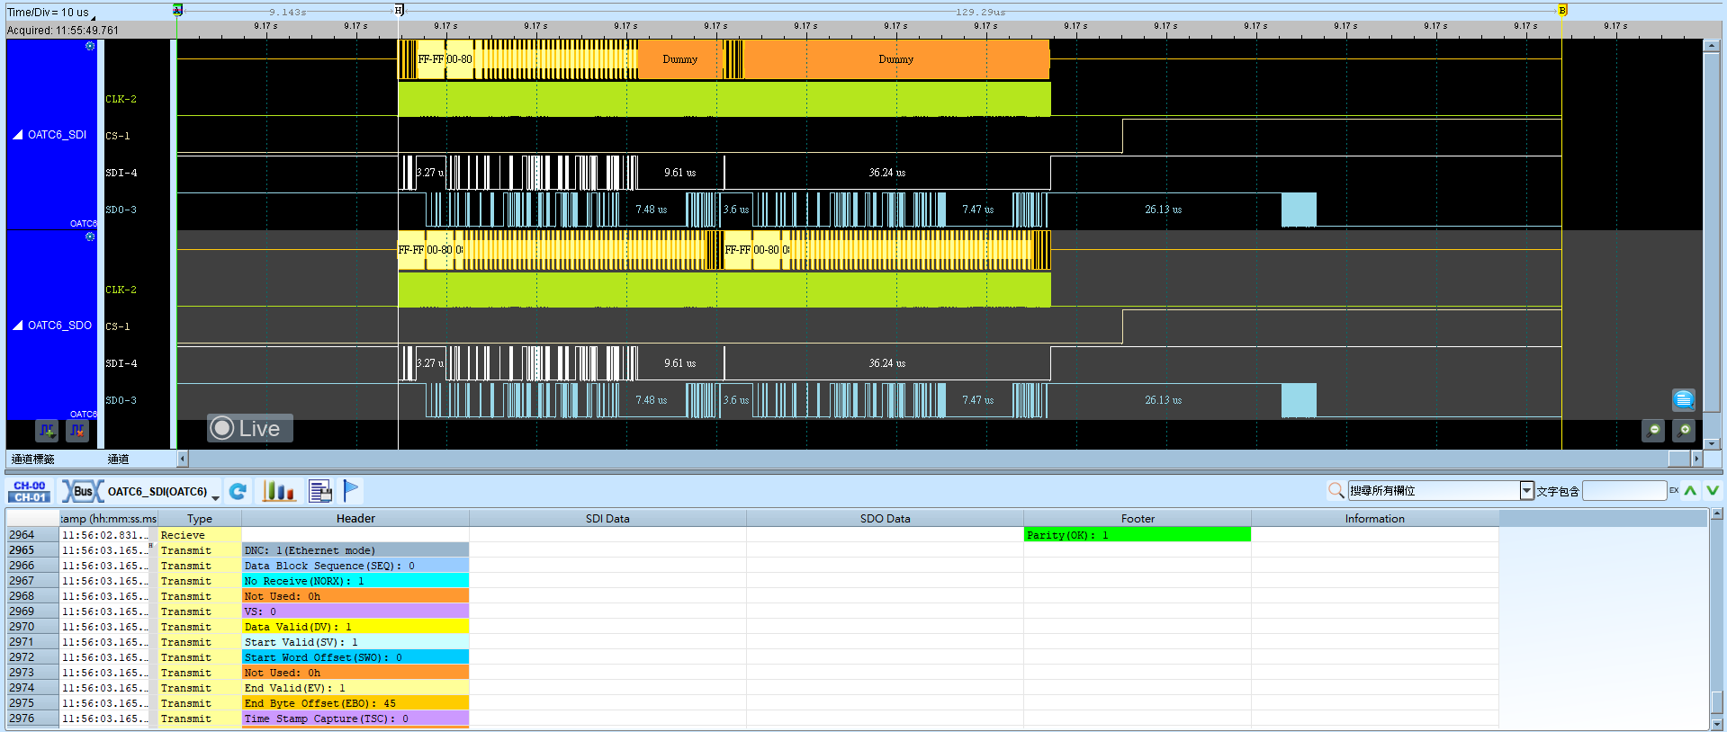Image resolution: width=1727 pixels, height=732 pixels.
Task: Click the Footer column header
Action: click(x=1138, y=519)
